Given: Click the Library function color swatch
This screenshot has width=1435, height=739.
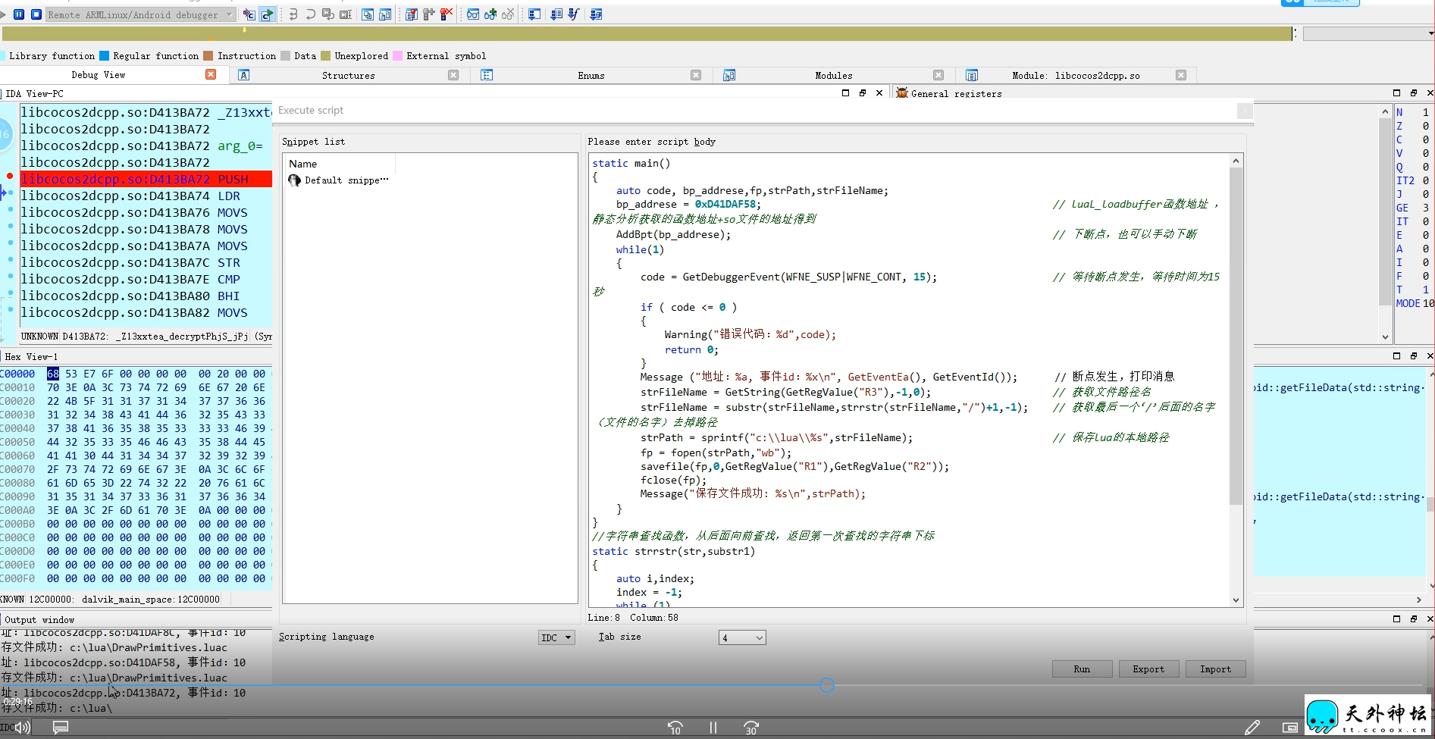Looking at the screenshot, I should (x=3, y=56).
